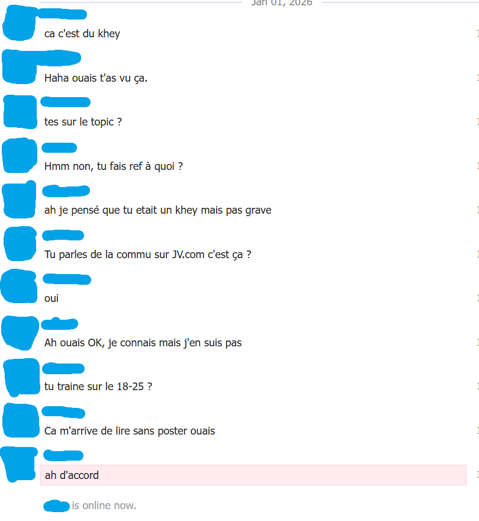Click the avatar next to "Haha ouais t'as vu ça."
Screen dimensions: 479x521
20,67
